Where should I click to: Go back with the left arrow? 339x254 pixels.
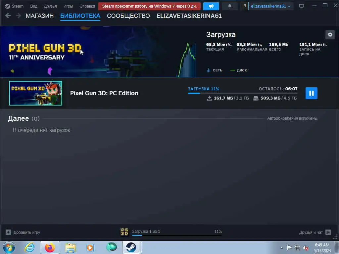click(8, 16)
